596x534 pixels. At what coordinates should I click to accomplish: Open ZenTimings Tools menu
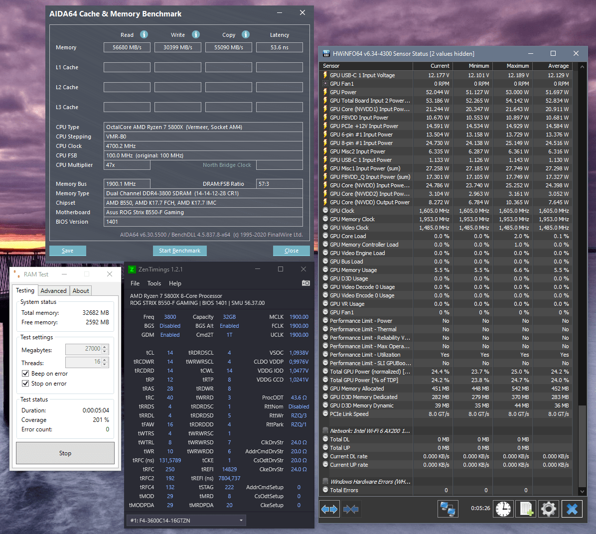pos(154,283)
